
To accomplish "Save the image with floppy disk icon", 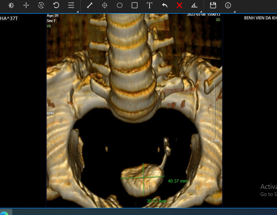I will (x=213, y=5).
